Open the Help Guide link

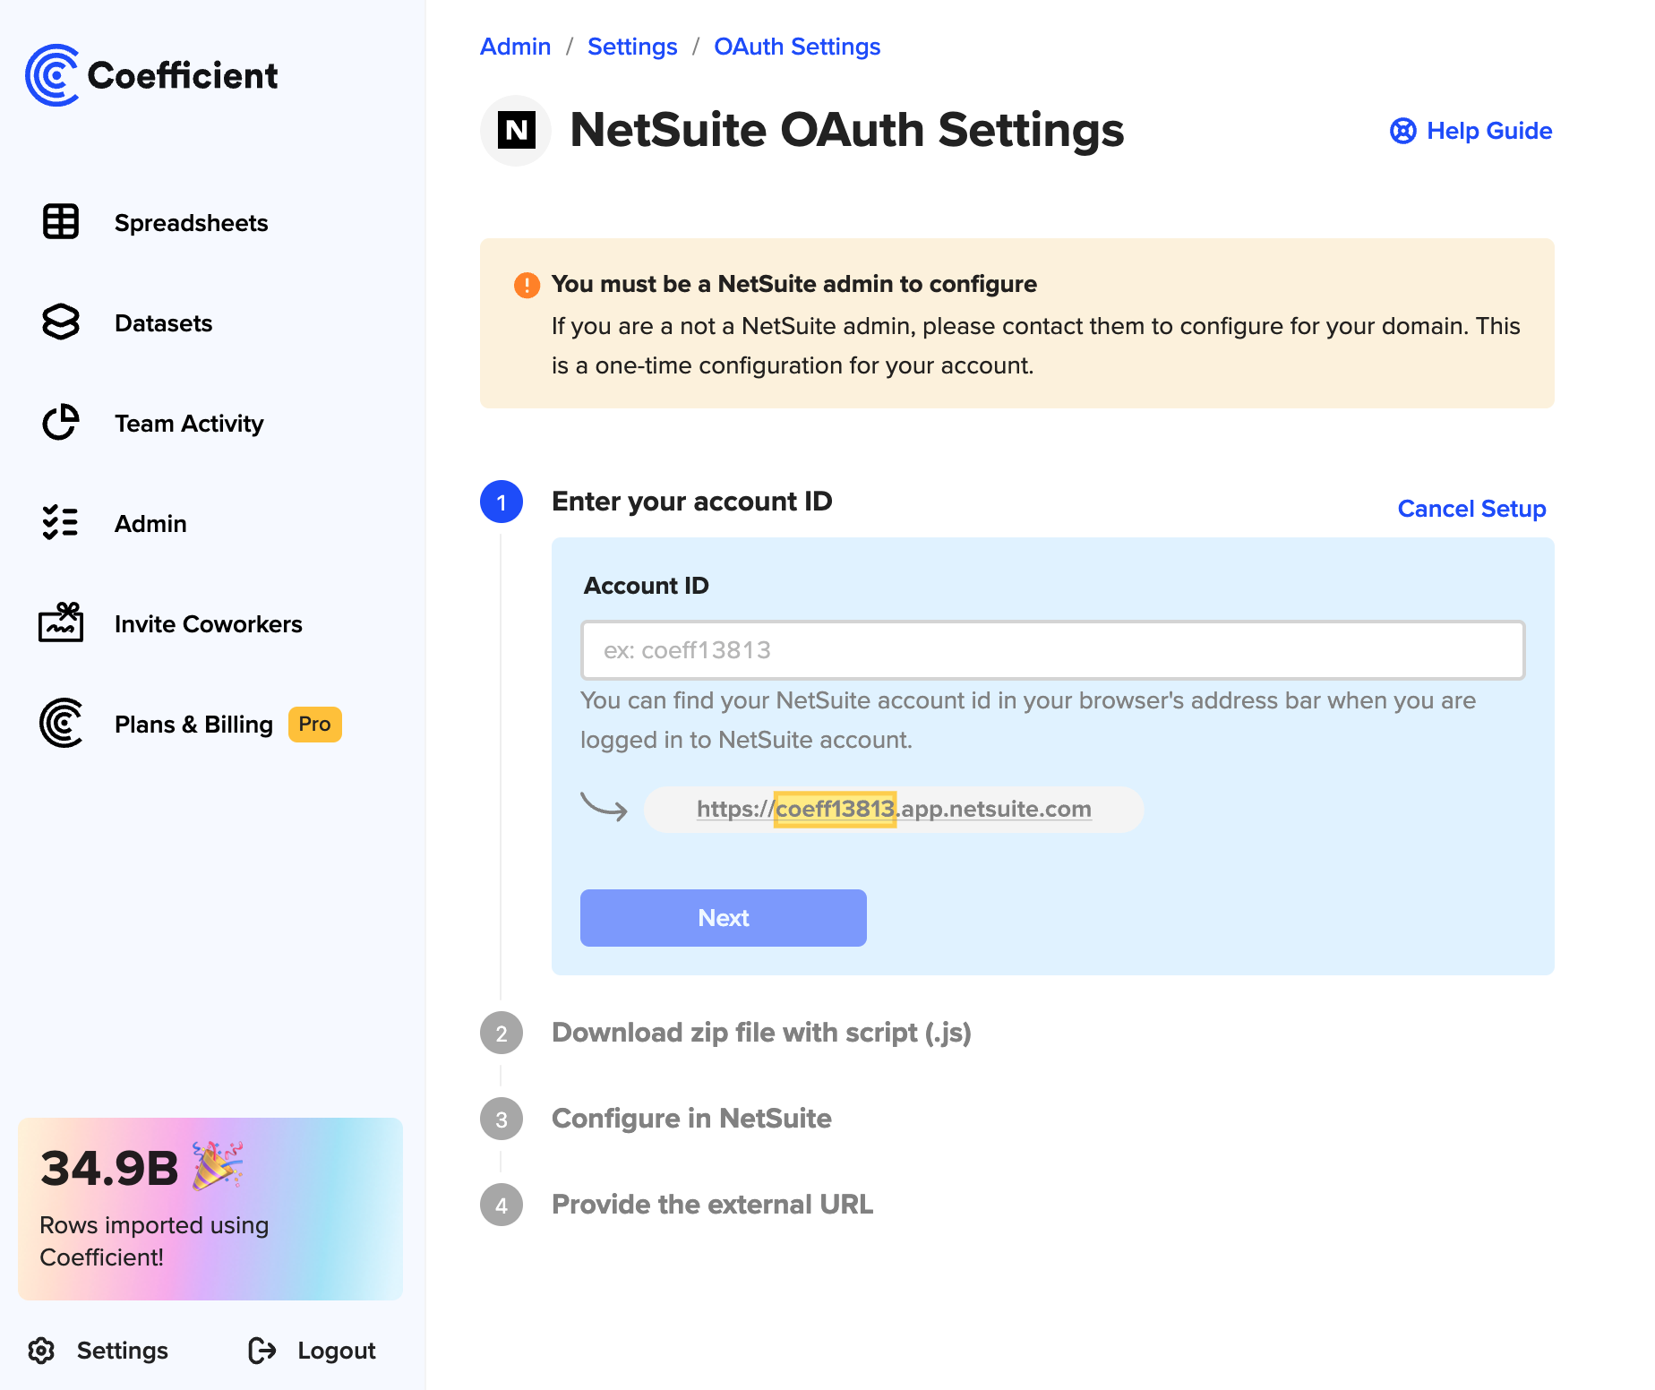coord(1471,131)
